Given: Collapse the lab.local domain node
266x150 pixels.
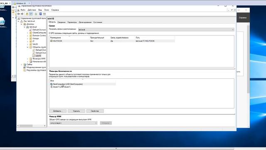Looking at the screenshot, I should [25, 27].
